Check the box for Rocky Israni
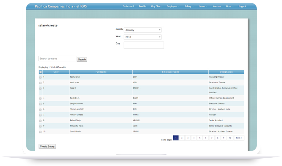The height and width of the screenshot is (166, 282). coord(40,77)
